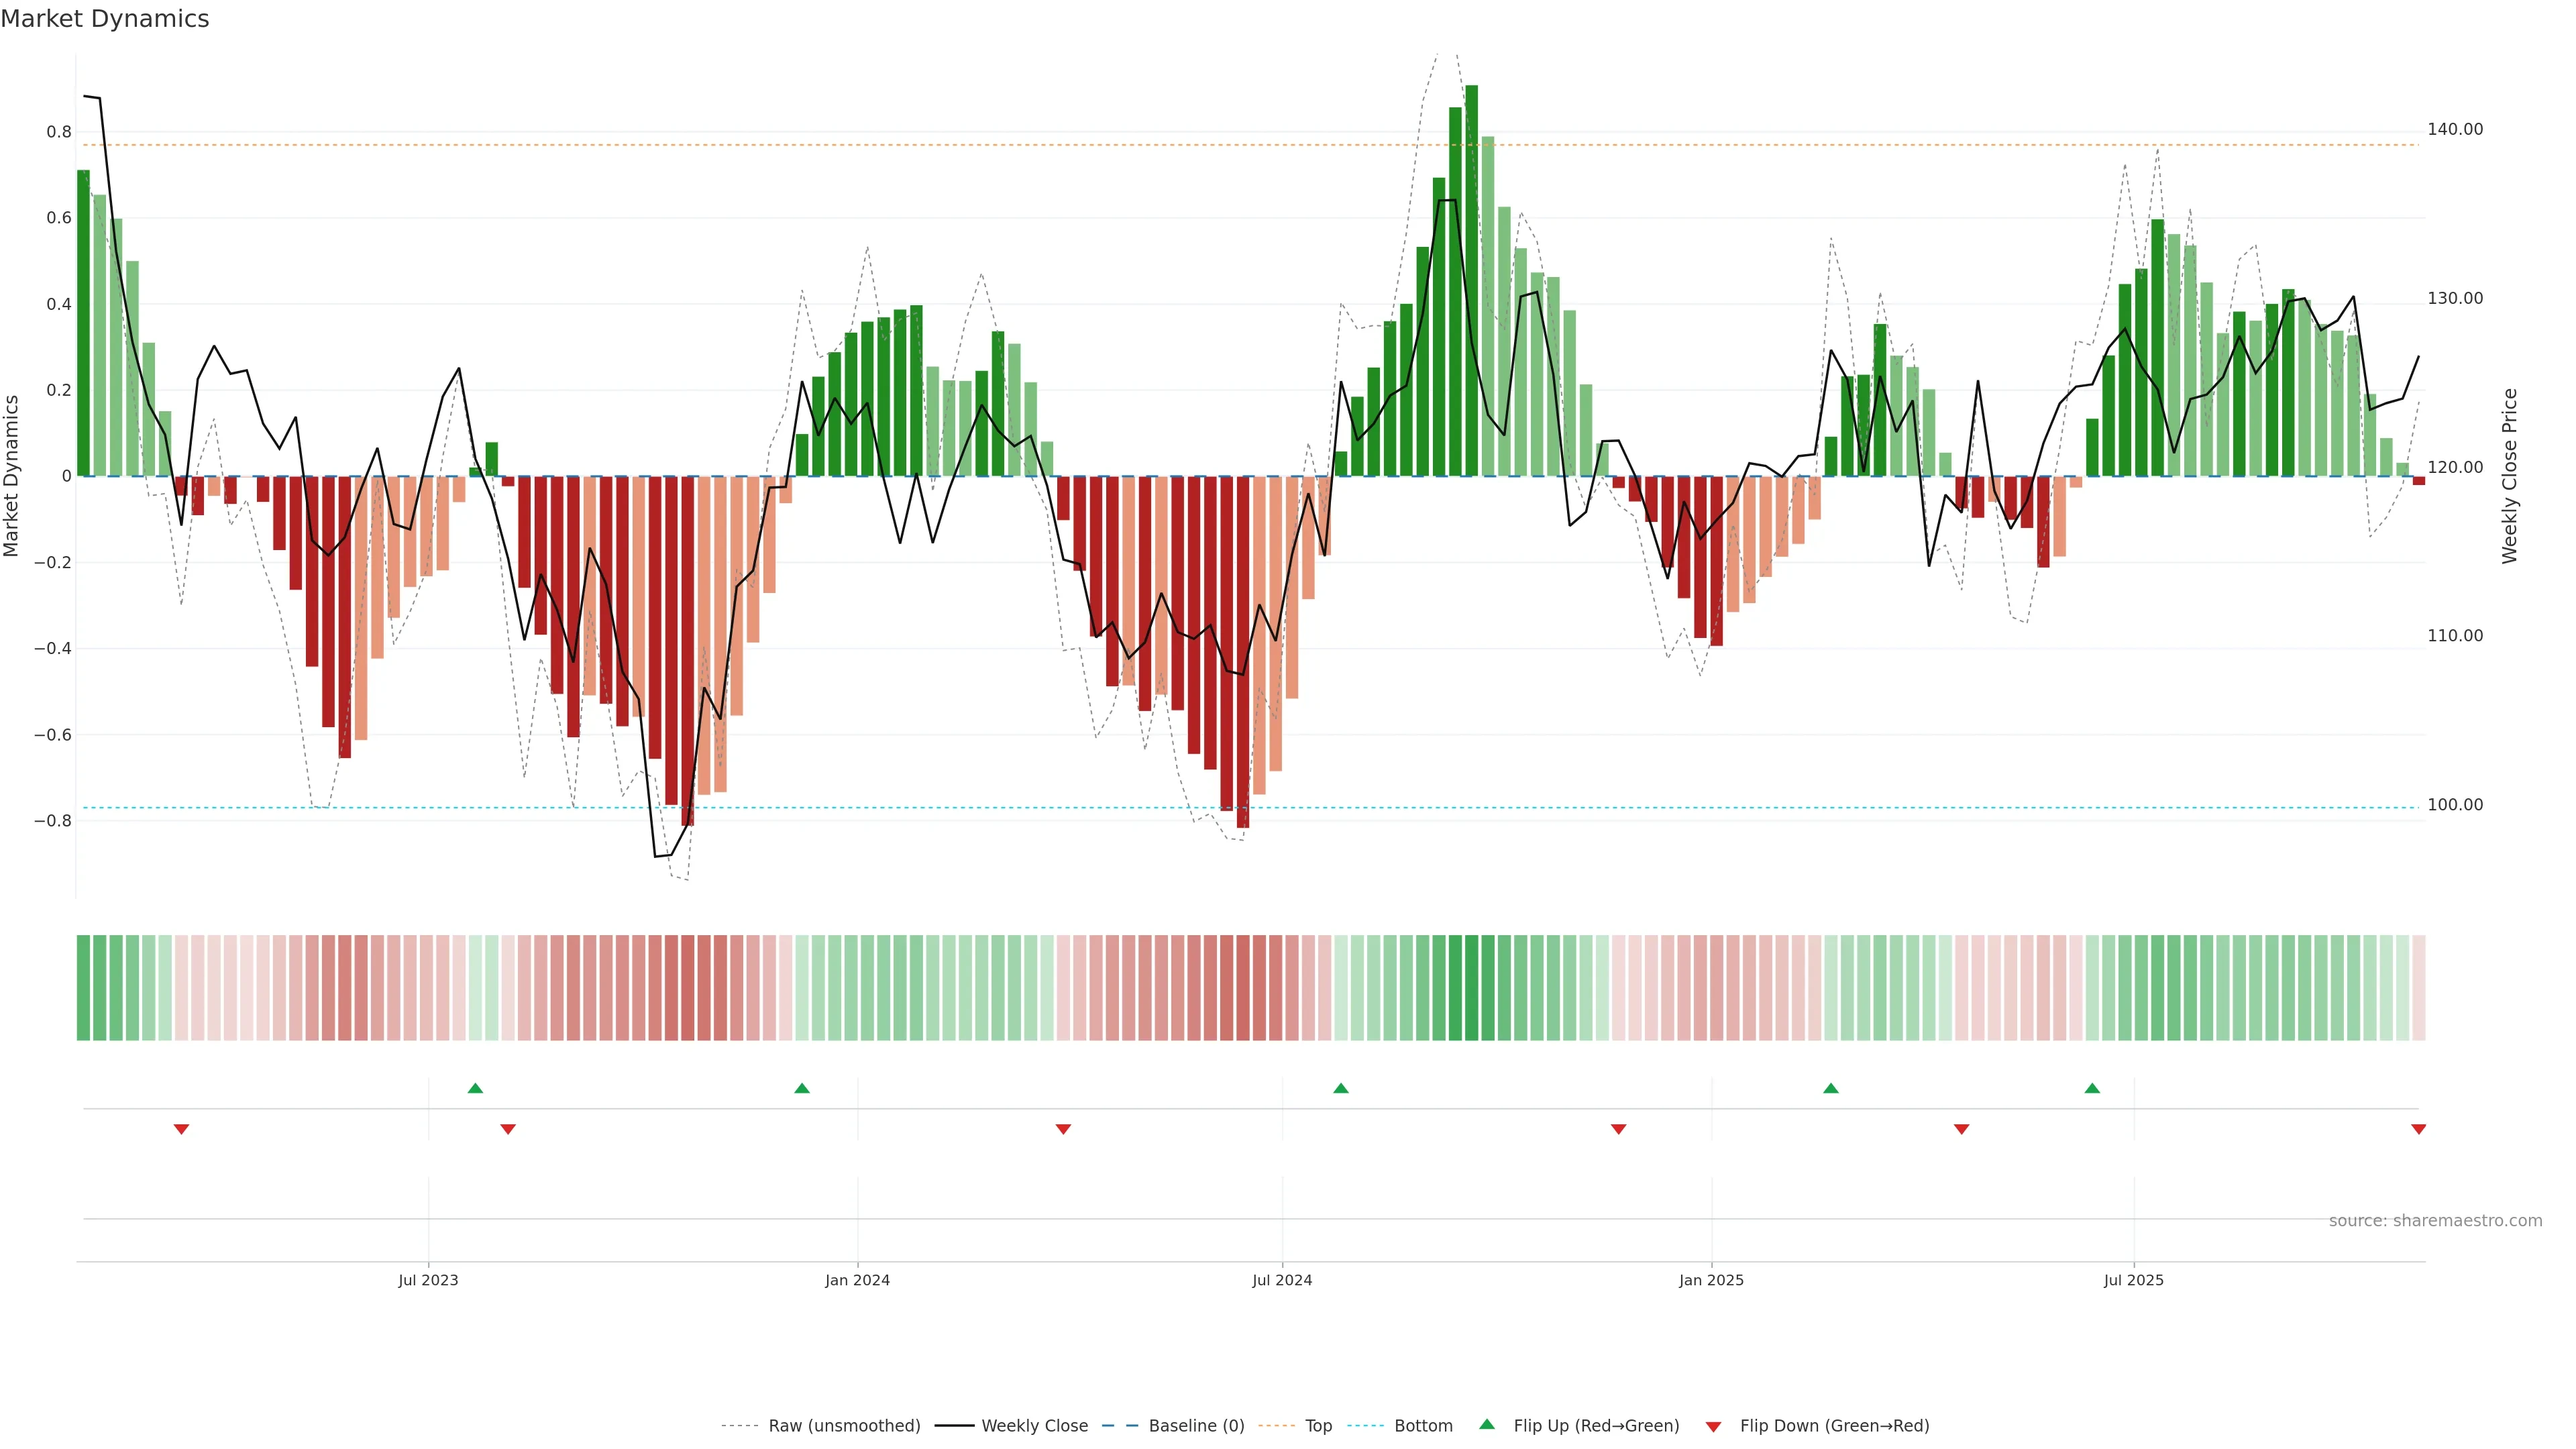The height and width of the screenshot is (1449, 2576).
Task: Click the green flip-up marker just before Jan 2024
Action: [x=802, y=1088]
